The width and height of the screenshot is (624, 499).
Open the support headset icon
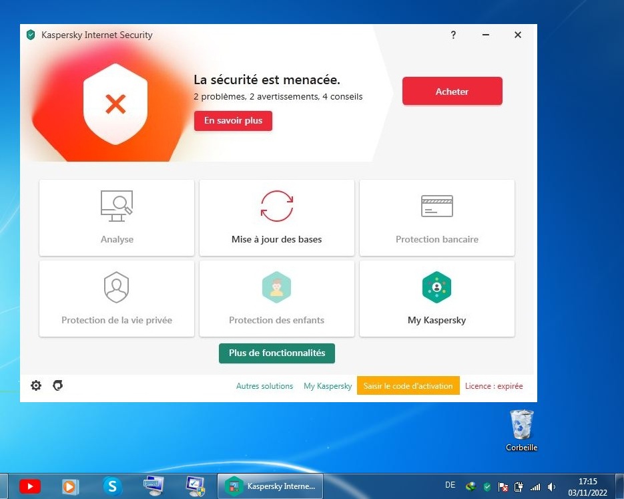[x=57, y=385]
